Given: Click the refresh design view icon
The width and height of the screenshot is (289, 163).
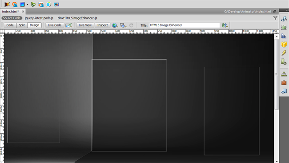Looking at the screenshot, I should click(131, 25).
